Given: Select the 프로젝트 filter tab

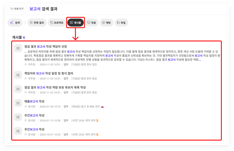Looking at the screenshot, I should click(x=57, y=23).
